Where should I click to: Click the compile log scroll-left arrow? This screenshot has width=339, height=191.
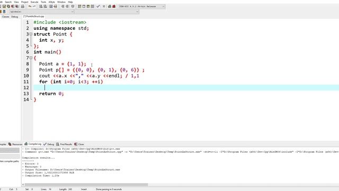click(23, 185)
